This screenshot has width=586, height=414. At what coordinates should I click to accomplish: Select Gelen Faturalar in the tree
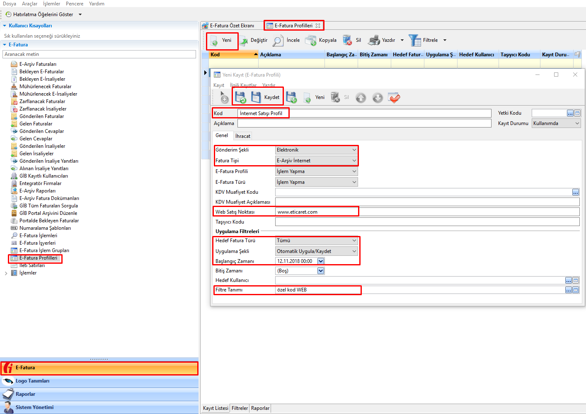coord(36,124)
